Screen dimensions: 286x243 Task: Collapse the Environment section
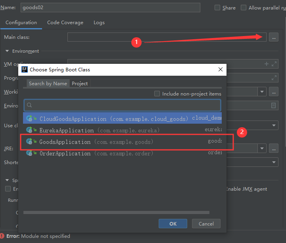[x=7, y=51]
